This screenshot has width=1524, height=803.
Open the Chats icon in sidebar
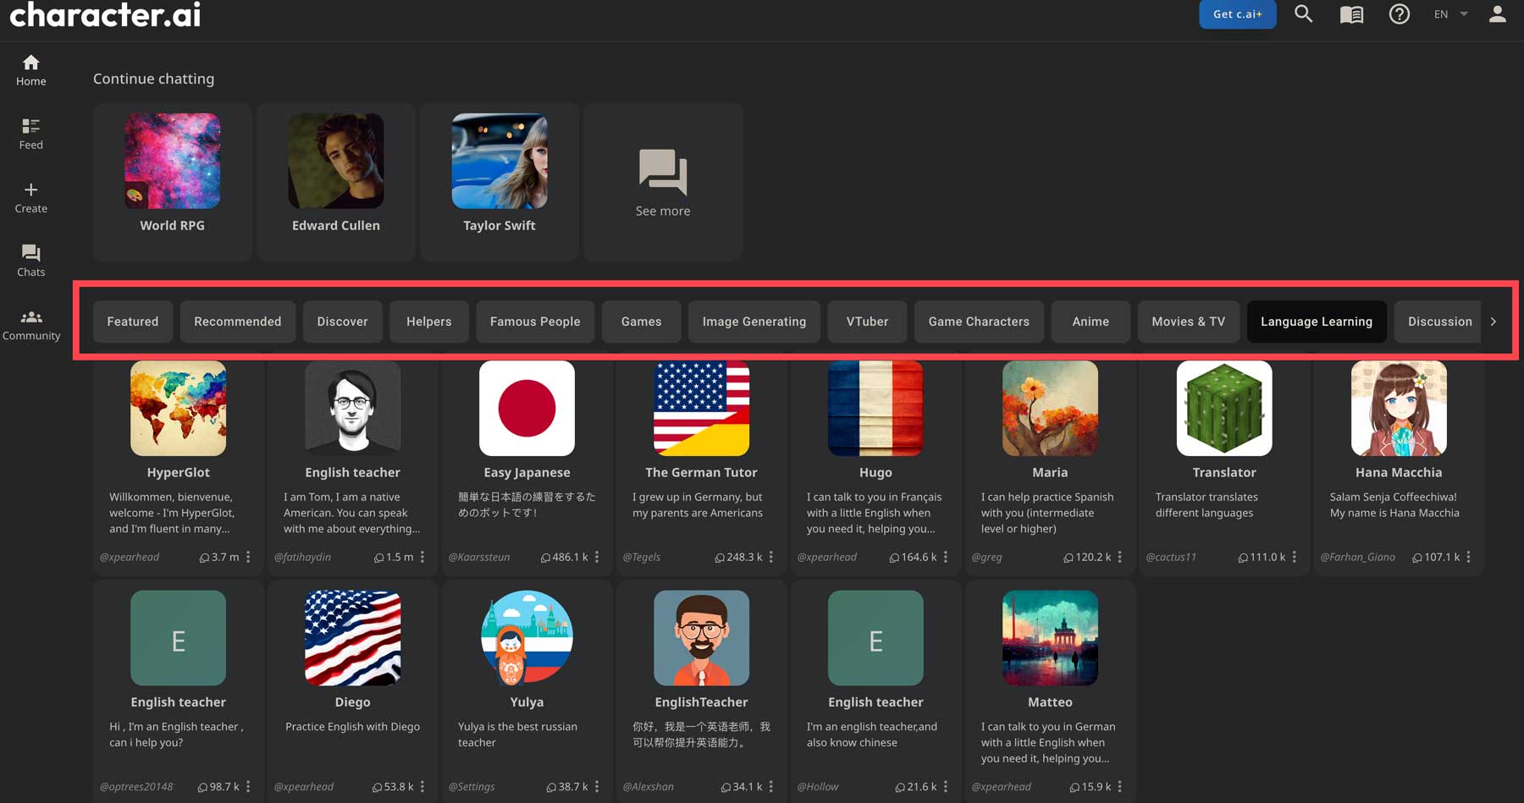pos(30,259)
